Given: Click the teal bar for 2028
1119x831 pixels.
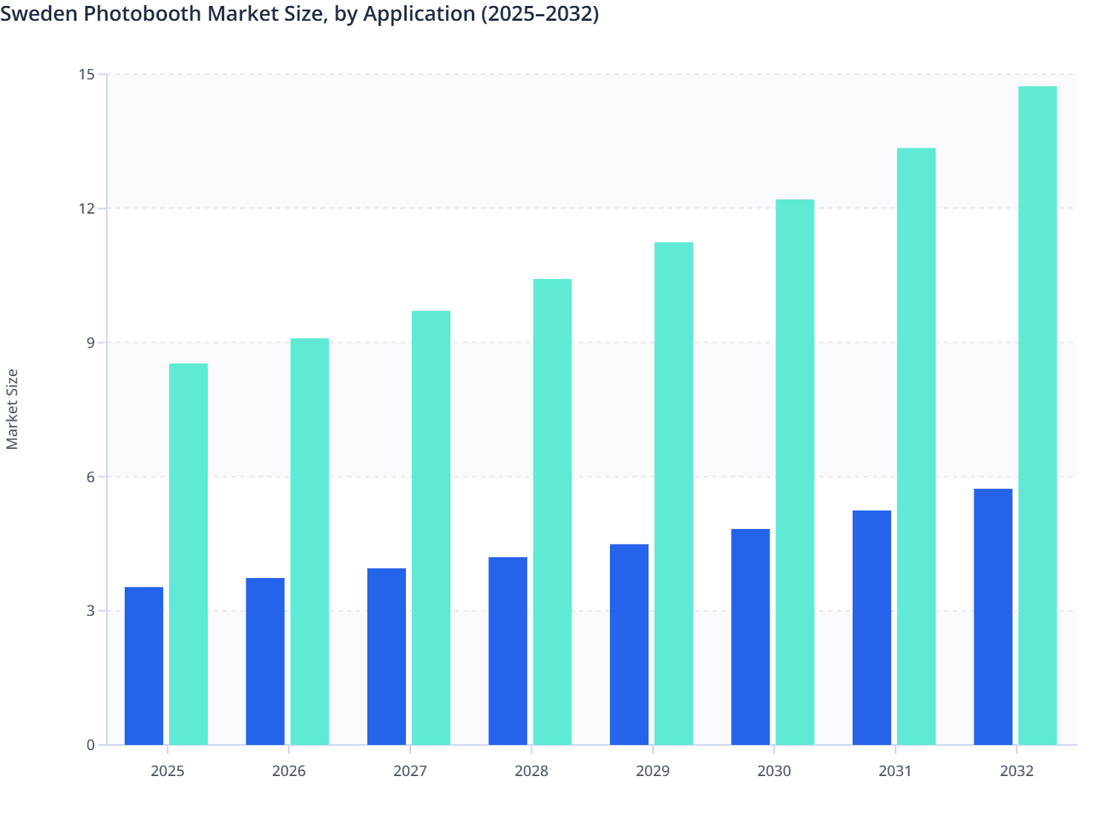Looking at the screenshot, I should coord(552,512).
